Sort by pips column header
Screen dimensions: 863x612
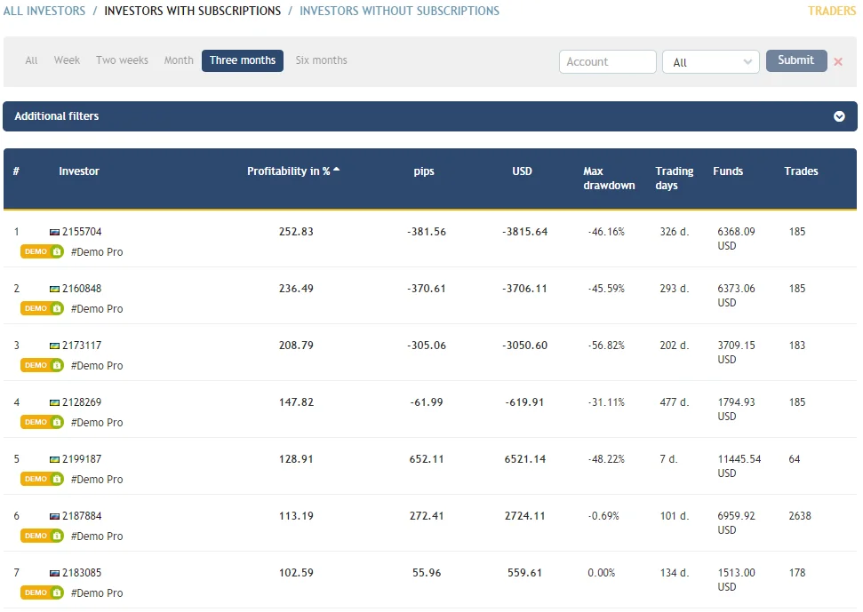(424, 171)
